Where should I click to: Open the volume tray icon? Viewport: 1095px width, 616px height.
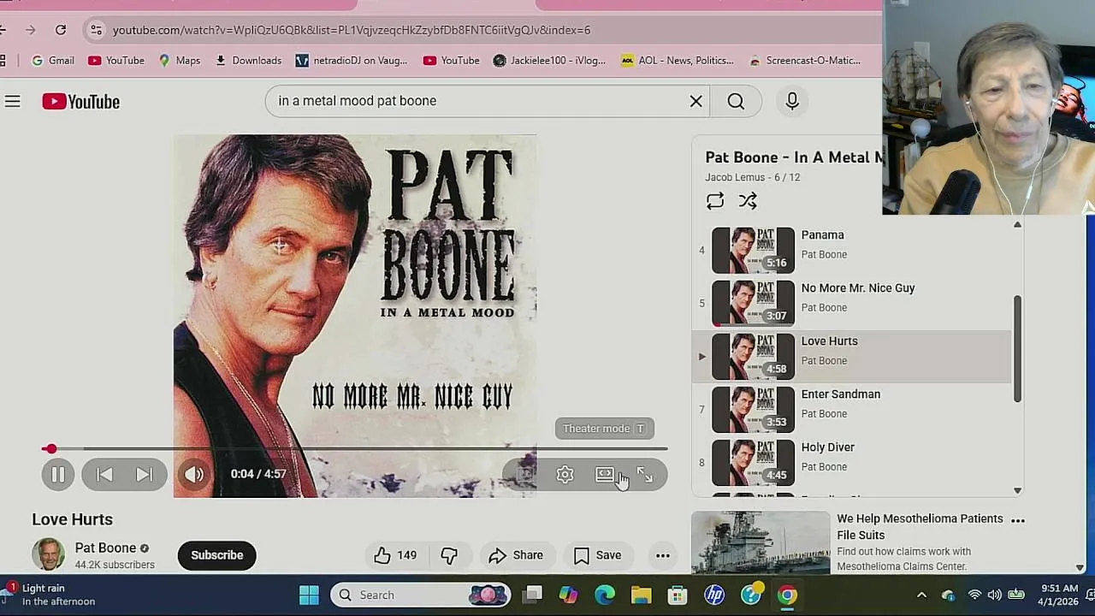coord(994,595)
